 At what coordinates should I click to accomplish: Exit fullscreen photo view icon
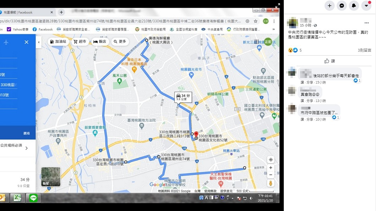coord(277,6)
